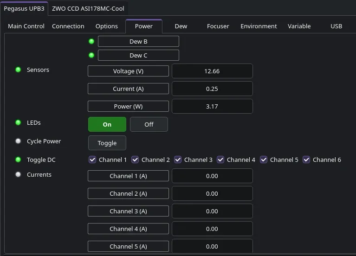Click the Current (A) label box
Viewport: 356px width, 256px height.
tap(128, 89)
